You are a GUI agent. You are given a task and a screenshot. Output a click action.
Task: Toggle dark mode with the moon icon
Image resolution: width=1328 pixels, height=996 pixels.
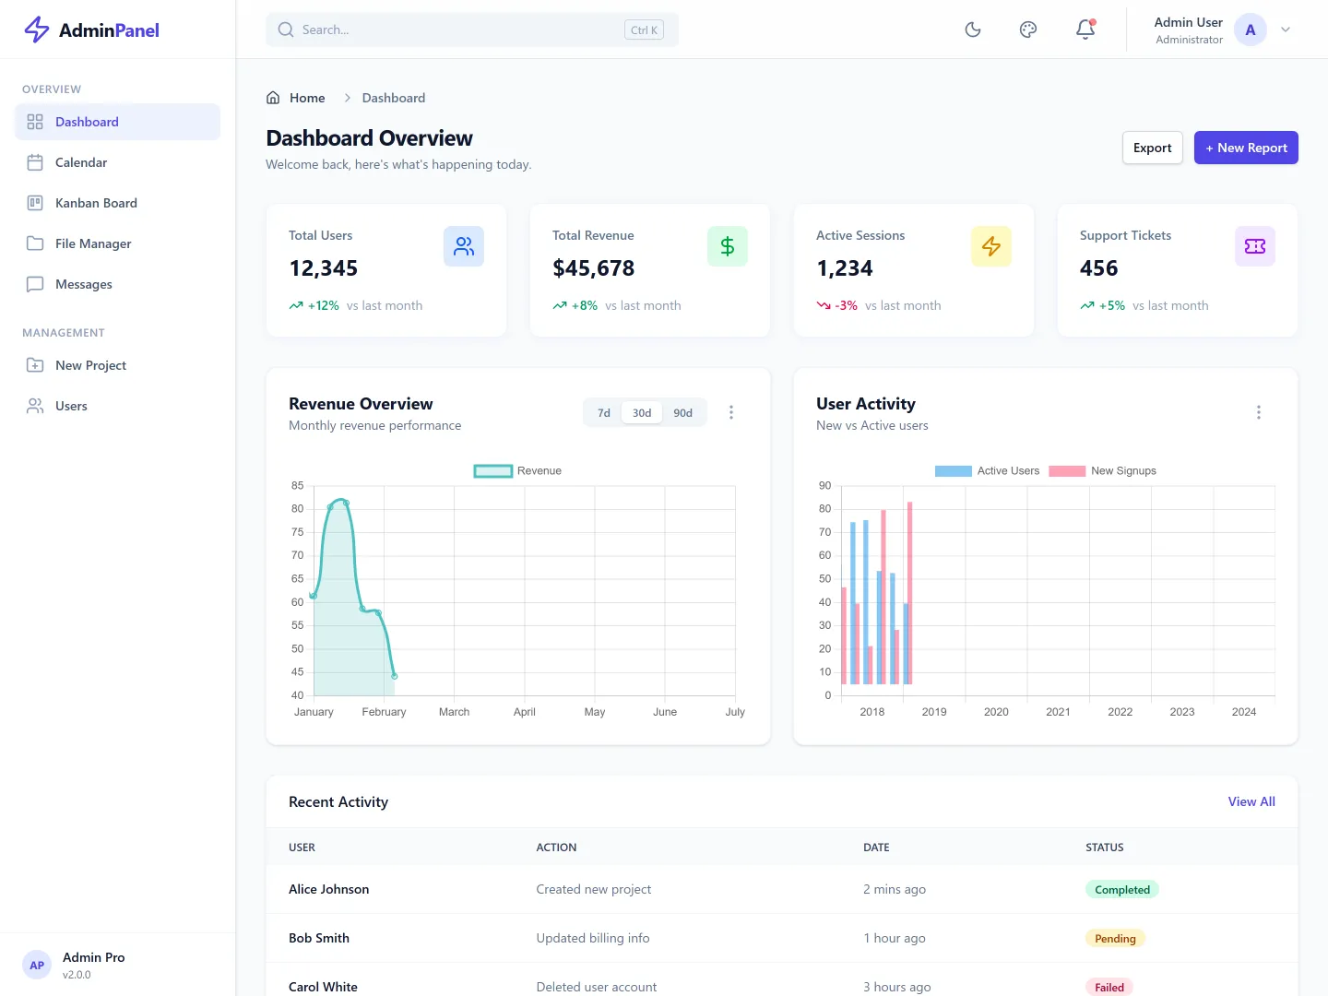(972, 29)
